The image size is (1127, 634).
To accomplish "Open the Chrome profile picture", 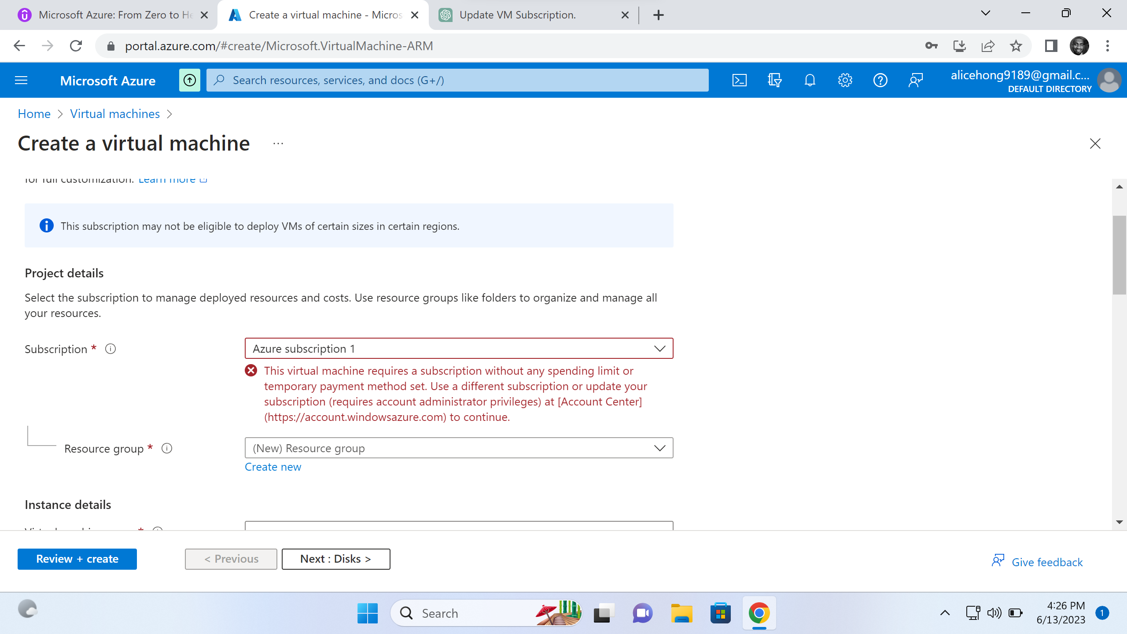I will (x=1079, y=46).
